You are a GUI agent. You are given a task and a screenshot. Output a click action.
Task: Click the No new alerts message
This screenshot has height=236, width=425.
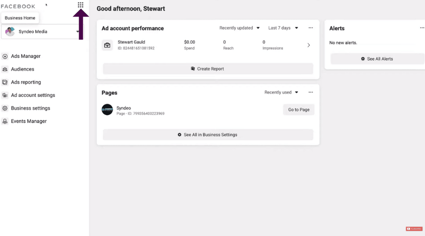click(x=343, y=43)
